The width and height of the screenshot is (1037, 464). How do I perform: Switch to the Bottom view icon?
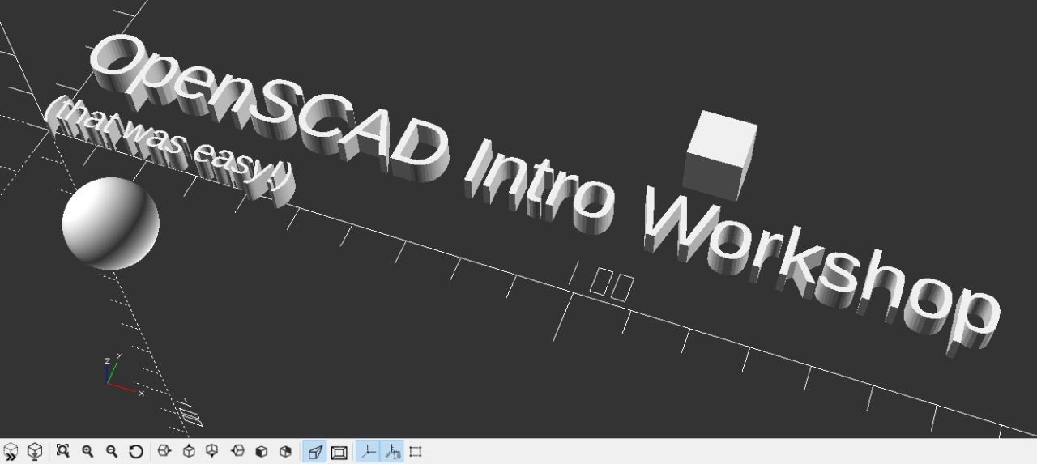pyautogui.click(x=212, y=452)
